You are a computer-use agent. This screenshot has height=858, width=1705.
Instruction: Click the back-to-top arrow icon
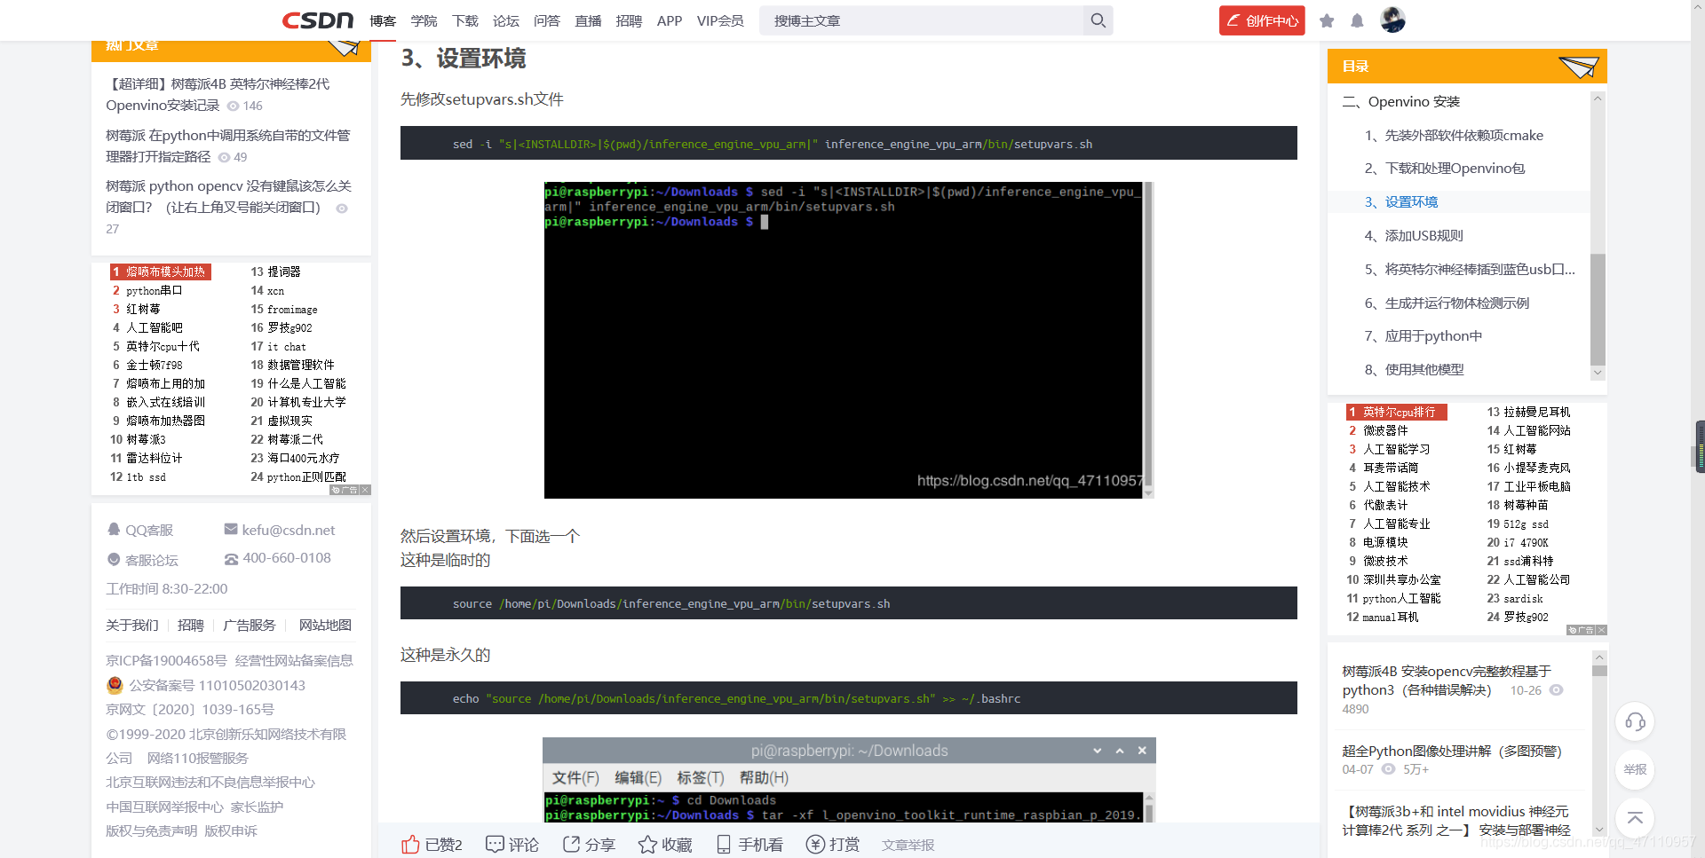point(1635,817)
